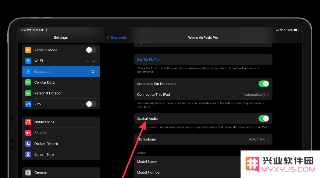Tap the Wi-Fi signal status icon
This screenshot has width=320, height=178.
282,30
